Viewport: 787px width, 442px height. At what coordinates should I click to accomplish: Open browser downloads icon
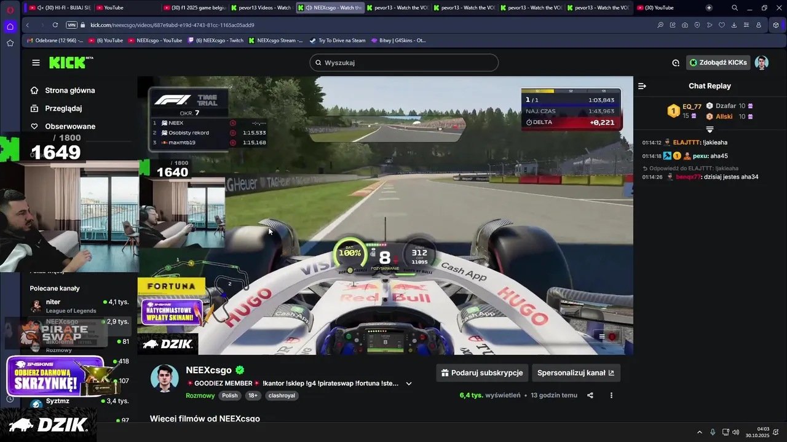click(734, 25)
